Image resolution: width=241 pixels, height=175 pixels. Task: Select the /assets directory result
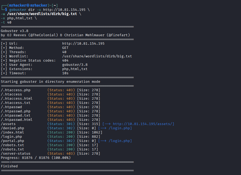[x=8, y=124]
